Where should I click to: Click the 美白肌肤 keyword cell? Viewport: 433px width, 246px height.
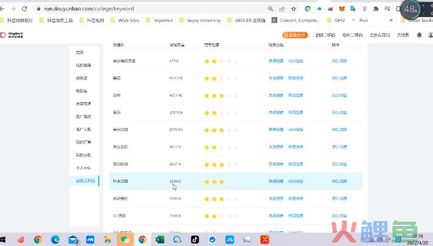pos(120,164)
